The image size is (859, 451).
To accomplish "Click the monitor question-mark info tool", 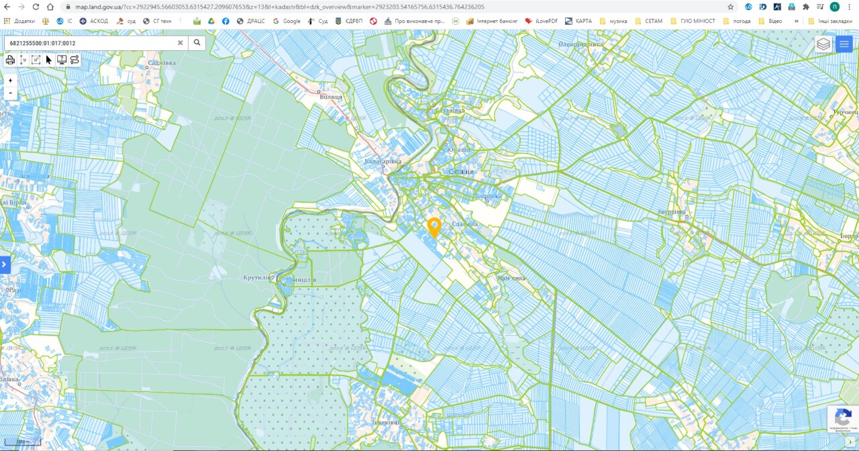I will (62, 60).
